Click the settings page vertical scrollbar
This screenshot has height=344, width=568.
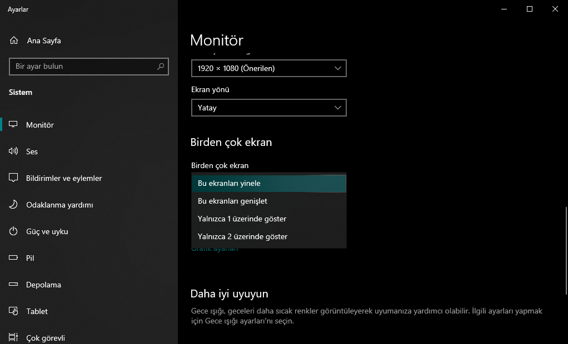566,251
